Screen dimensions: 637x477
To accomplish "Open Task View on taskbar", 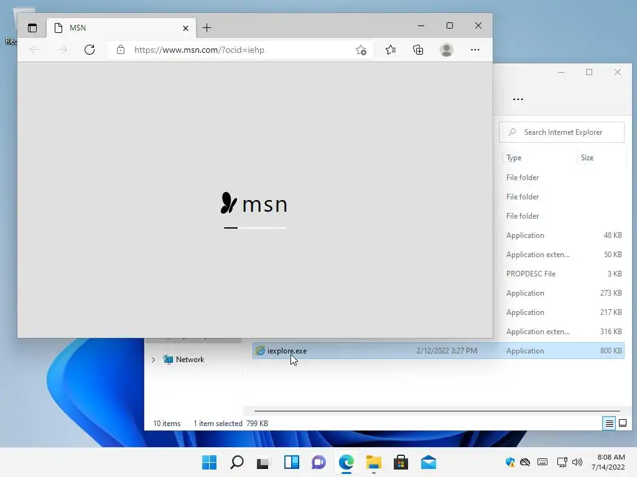I will (264, 462).
